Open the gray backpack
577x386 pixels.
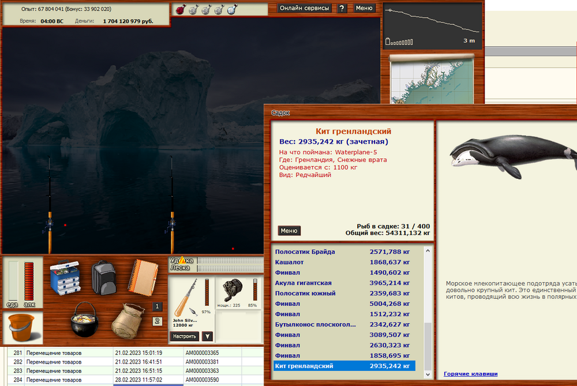[104, 275]
